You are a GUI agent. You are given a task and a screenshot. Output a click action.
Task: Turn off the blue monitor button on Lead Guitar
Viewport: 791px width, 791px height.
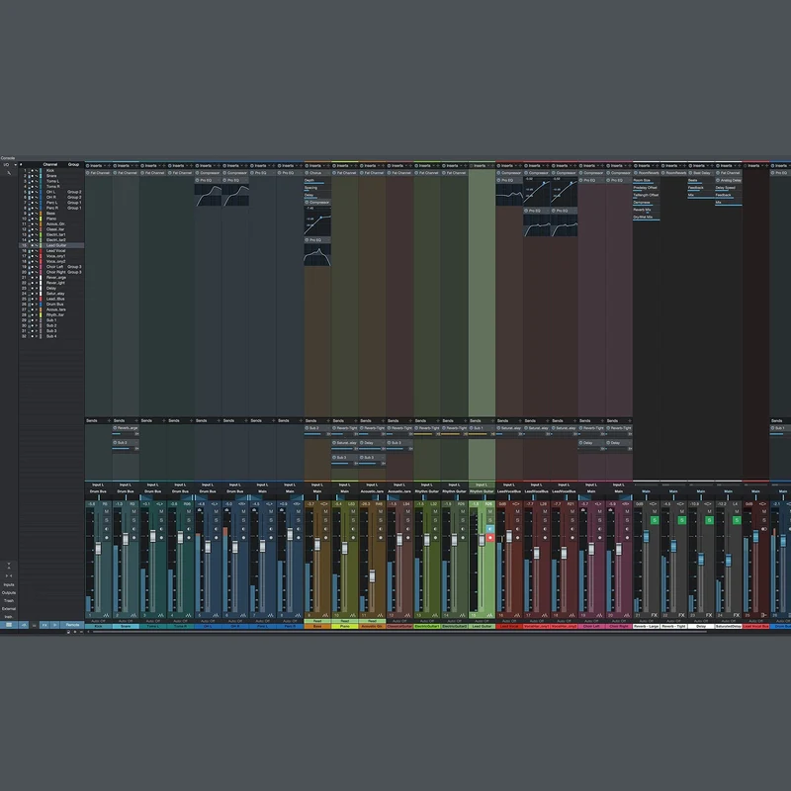click(x=489, y=529)
